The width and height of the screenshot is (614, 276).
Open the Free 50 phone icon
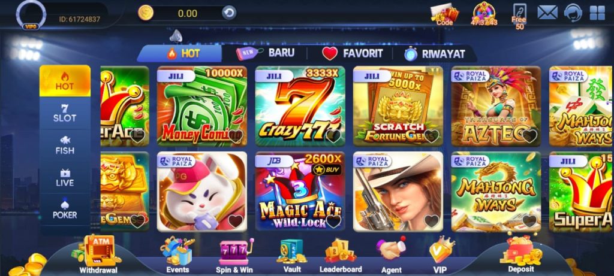pyautogui.click(x=520, y=16)
